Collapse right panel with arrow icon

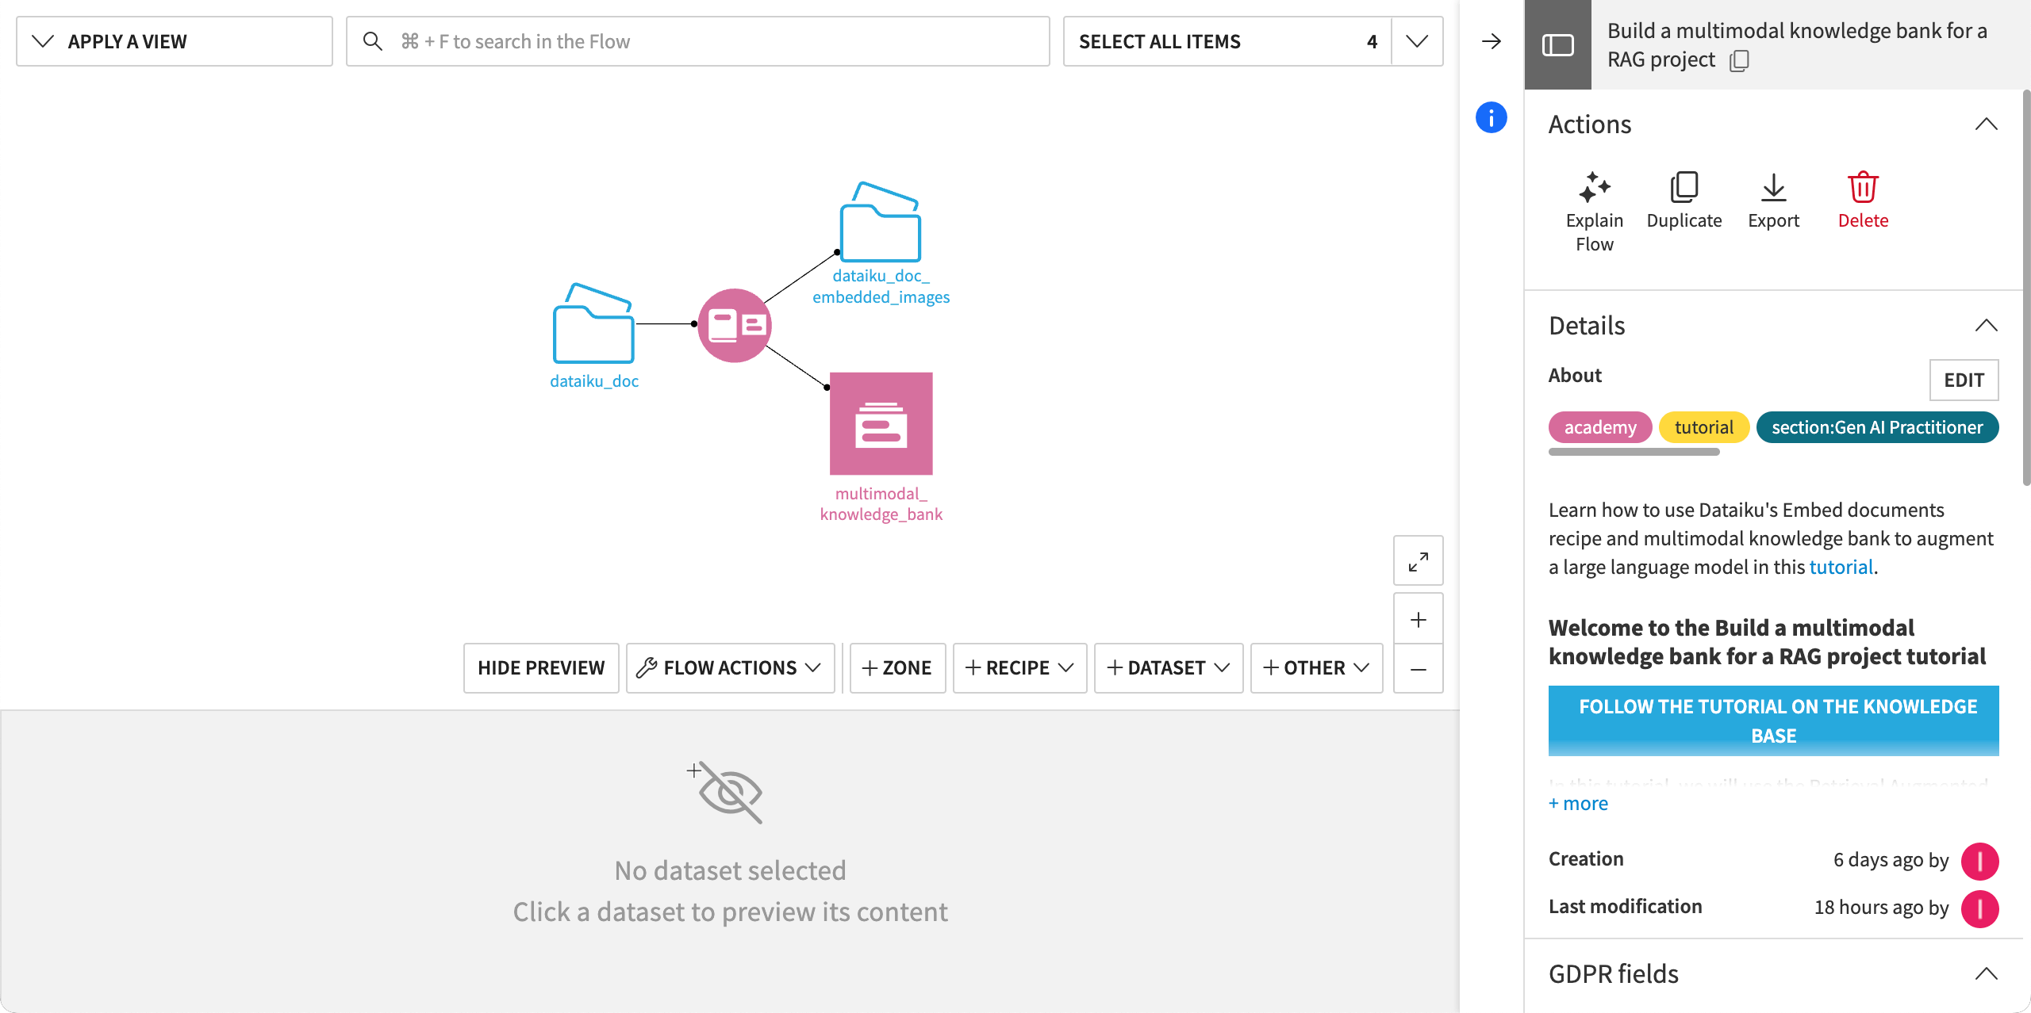1492,41
